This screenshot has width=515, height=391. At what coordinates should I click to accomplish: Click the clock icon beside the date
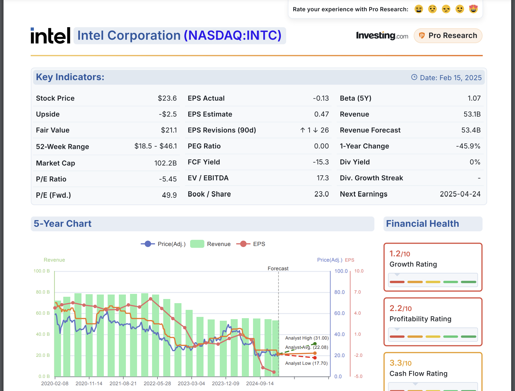tap(414, 77)
